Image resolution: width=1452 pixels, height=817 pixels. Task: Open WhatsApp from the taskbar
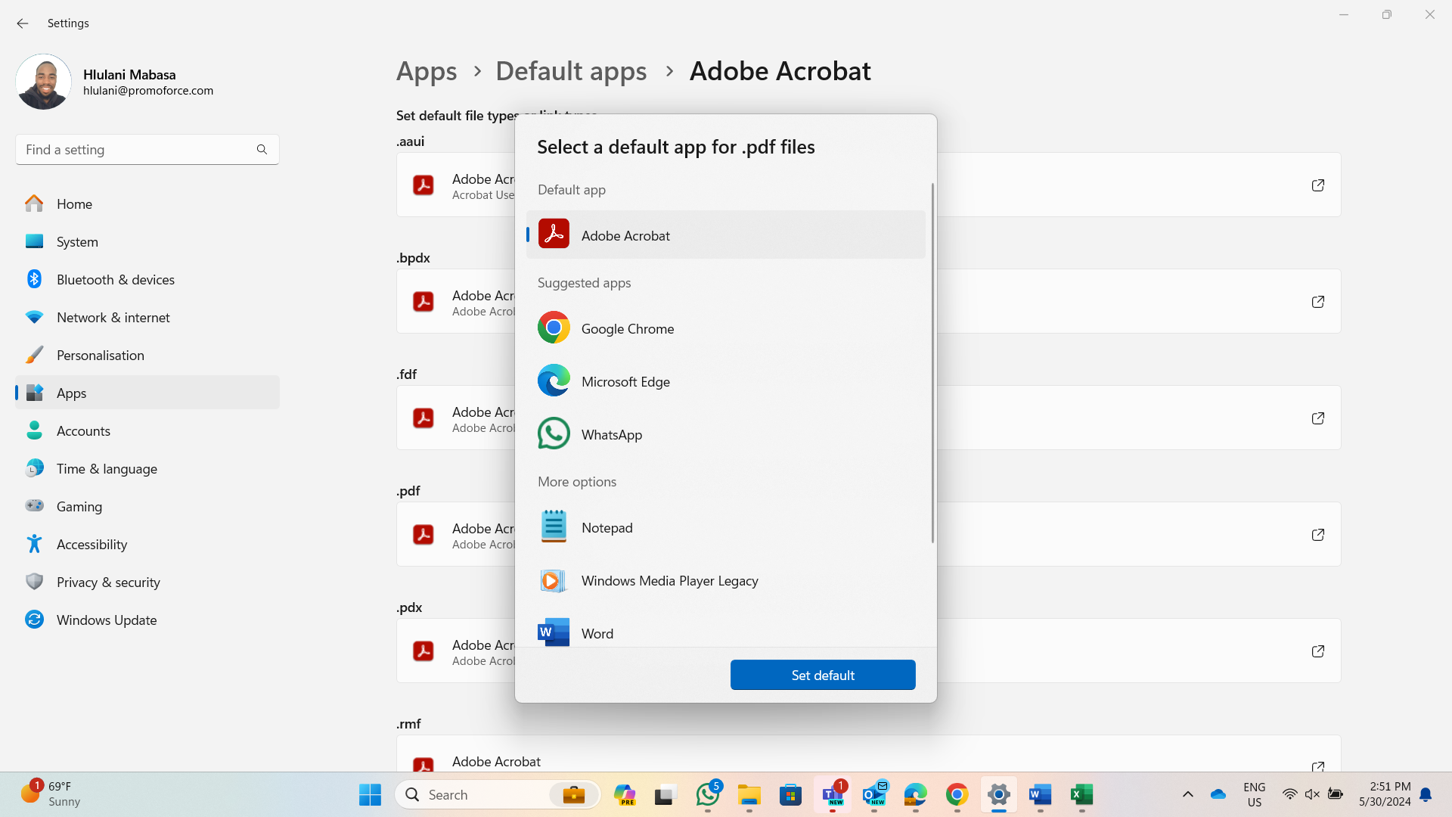[708, 794]
